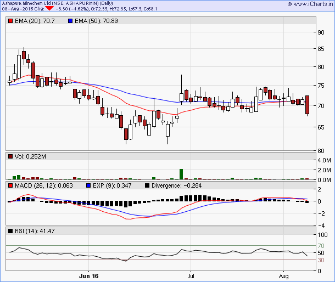The image size is (335, 282).
Task: Click the 100 RSI axis label
Action: pos(322,235)
